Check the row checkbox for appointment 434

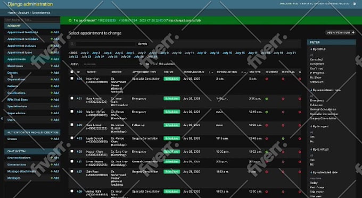72,79
